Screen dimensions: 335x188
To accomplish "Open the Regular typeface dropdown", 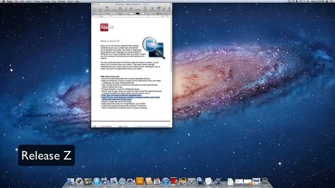I will pyautogui.click(x=123, y=14).
